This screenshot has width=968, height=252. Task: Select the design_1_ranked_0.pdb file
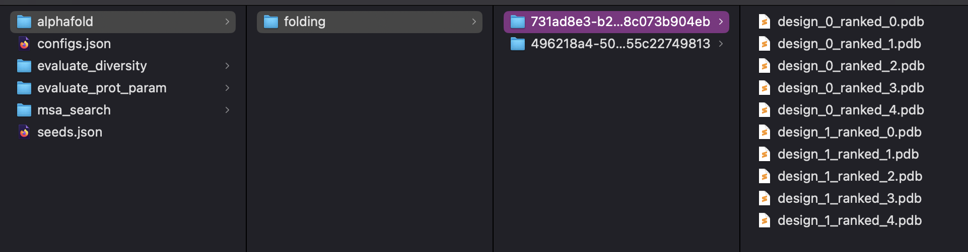pos(849,132)
